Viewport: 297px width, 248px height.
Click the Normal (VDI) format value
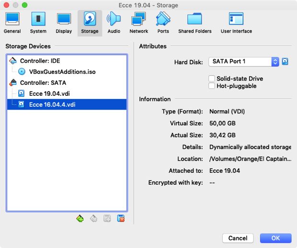pyautogui.click(x=227, y=112)
